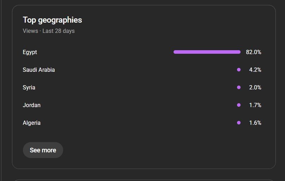The width and height of the screenshot is (285, 181).
Task: Select the Egypt country label
Action: click(x=30, y=52)
